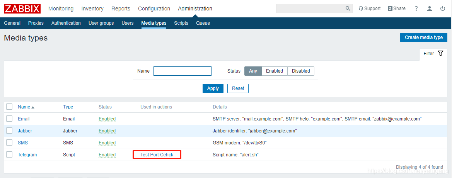Open the Configuration menu
The image size is (452, 178).
point(154,8)
